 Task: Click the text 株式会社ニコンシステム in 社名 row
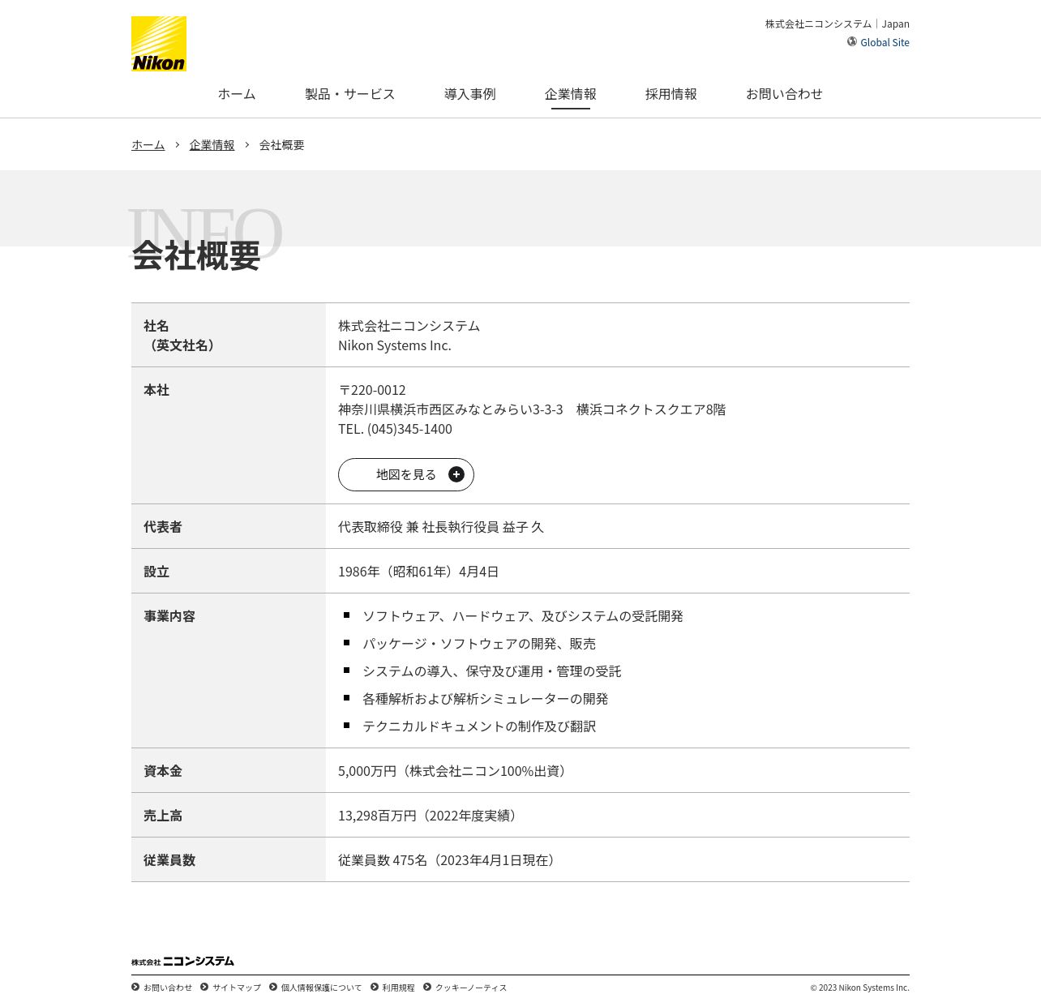click(x=409, y=326)
